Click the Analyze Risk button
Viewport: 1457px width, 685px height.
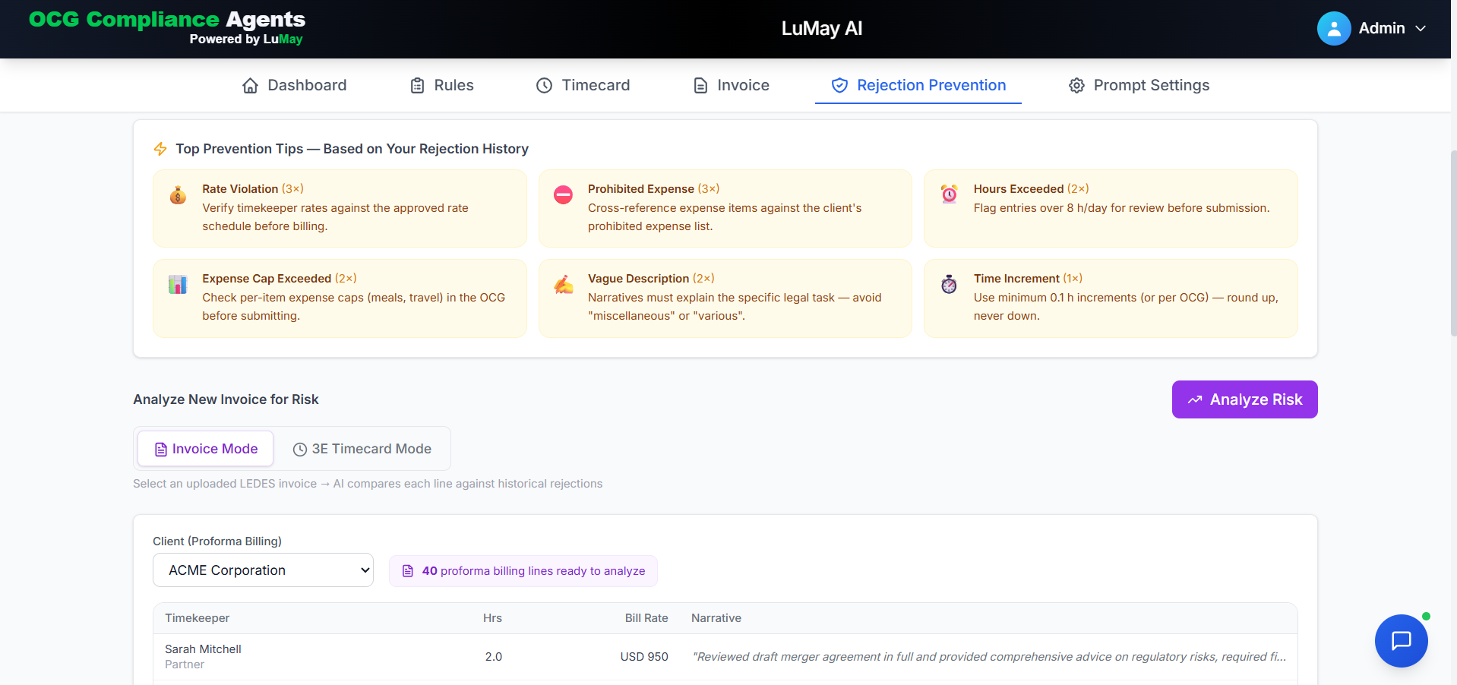(x=1244, y=399)
